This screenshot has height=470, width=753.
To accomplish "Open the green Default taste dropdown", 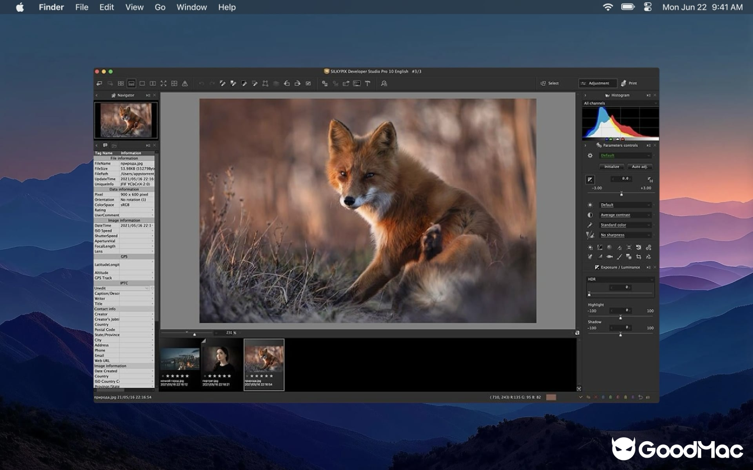I will 625,156.
